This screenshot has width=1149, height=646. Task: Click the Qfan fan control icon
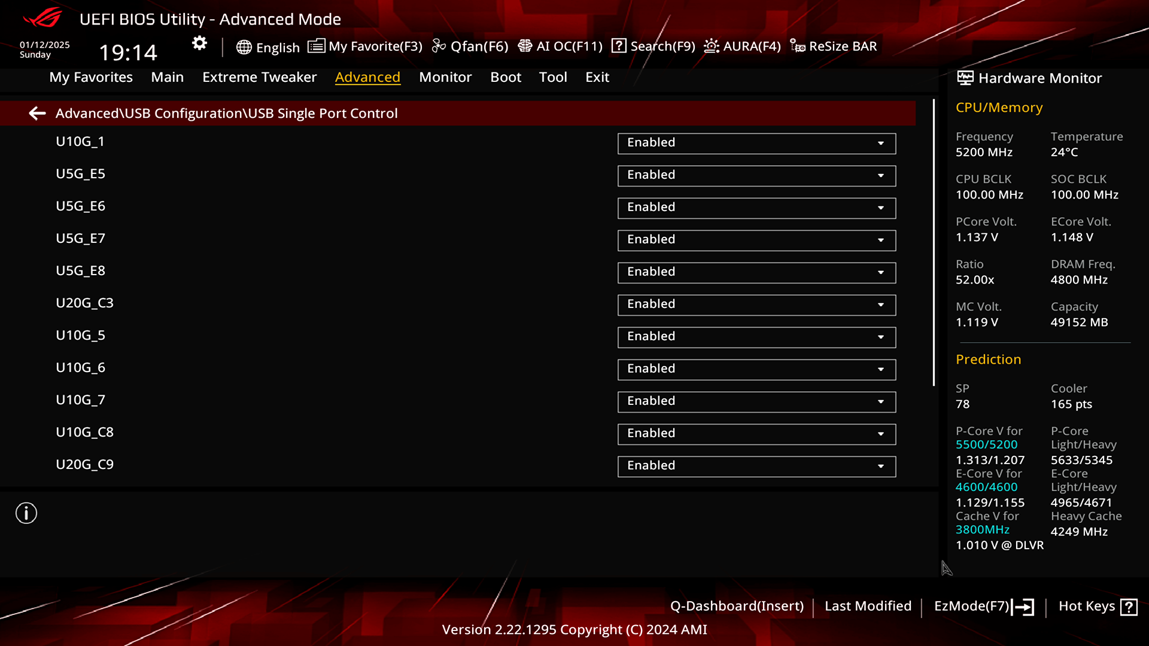tap(440, 45)
